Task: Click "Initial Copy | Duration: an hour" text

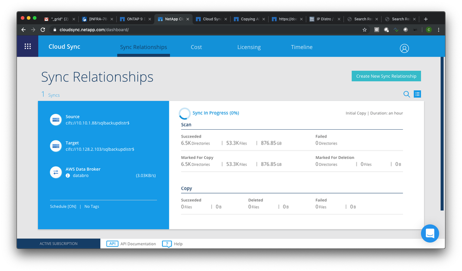Action: pyautogui.click(x=374, y=113)
